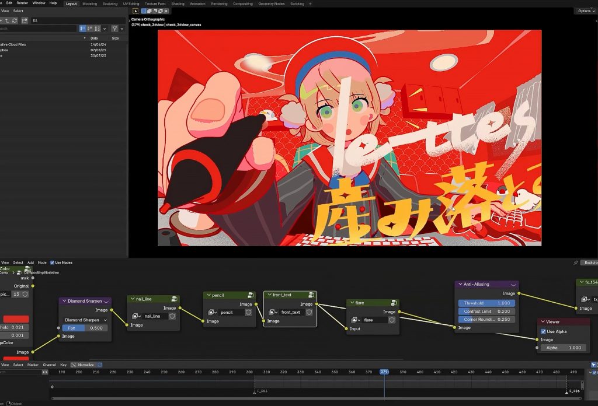598x406 pixels.
Task: Click the refresh icon in file browser
Action: (x=14, y=20)
